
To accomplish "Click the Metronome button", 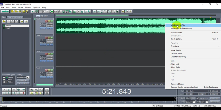I will [x=214, y=102].
